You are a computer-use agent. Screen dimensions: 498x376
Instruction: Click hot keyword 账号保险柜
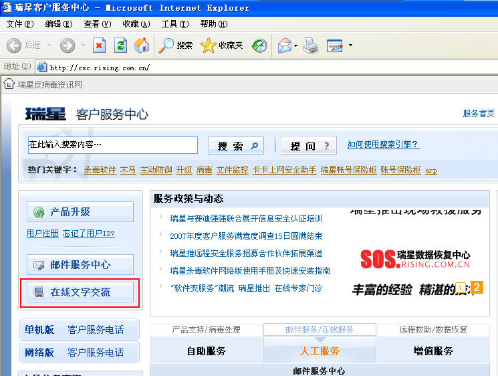point(400,170)
